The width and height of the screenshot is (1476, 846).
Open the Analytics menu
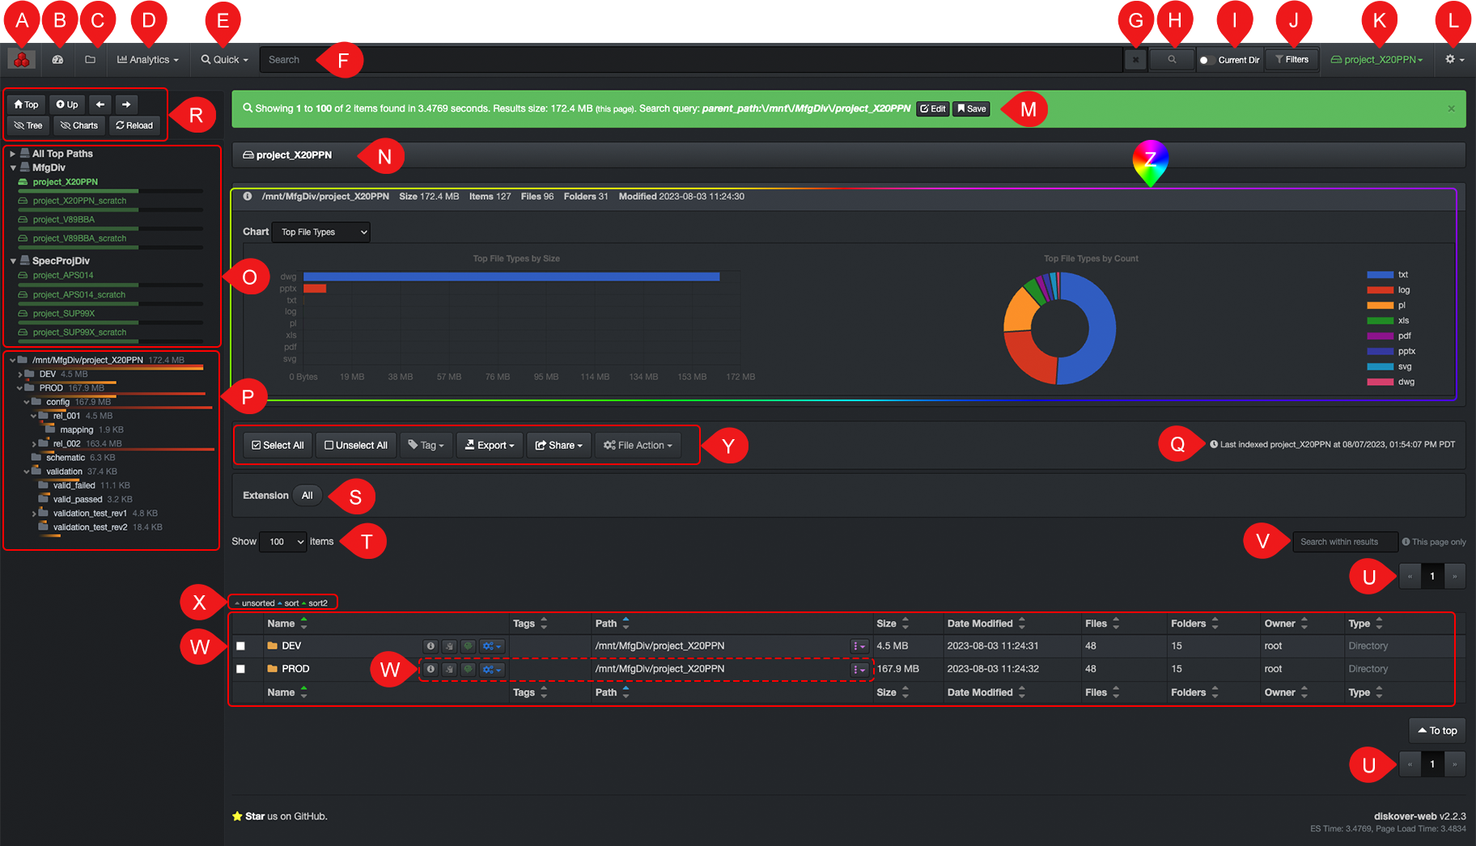point(148,60)
